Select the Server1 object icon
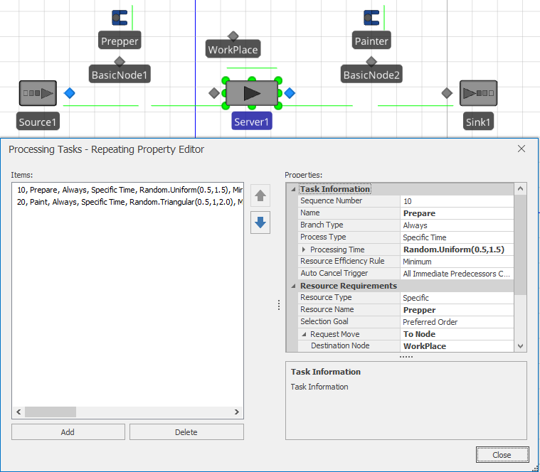540x472 pixels. 252,93
